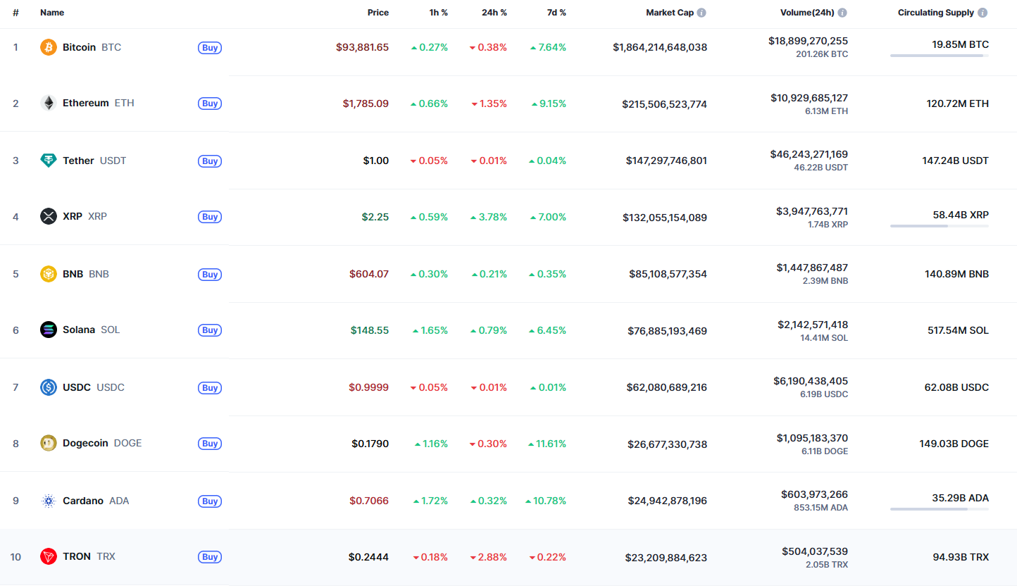Screen dimensions: 1017x588
Task: Click Bitcoin's price $93,881.65
Action: [x=362, y=47]
